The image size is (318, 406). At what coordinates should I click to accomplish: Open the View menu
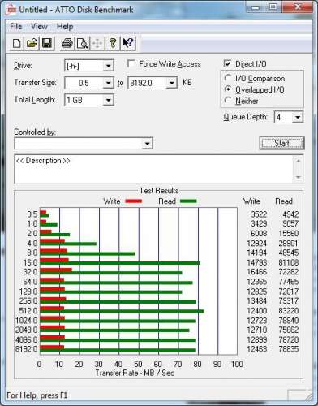[x=39, y=26]
